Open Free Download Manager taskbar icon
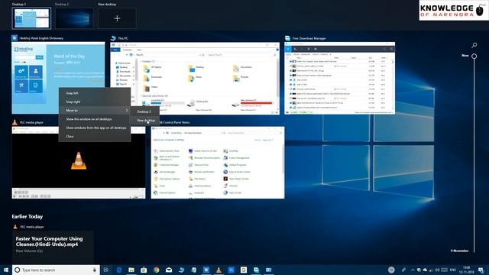This screenshot has width=489, height=275. pyautogui.click(x=256, y=270)
